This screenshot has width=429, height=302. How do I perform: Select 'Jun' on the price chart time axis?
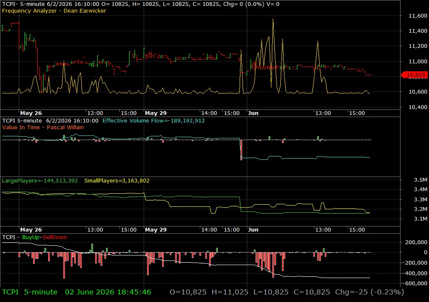click(253, 113)
